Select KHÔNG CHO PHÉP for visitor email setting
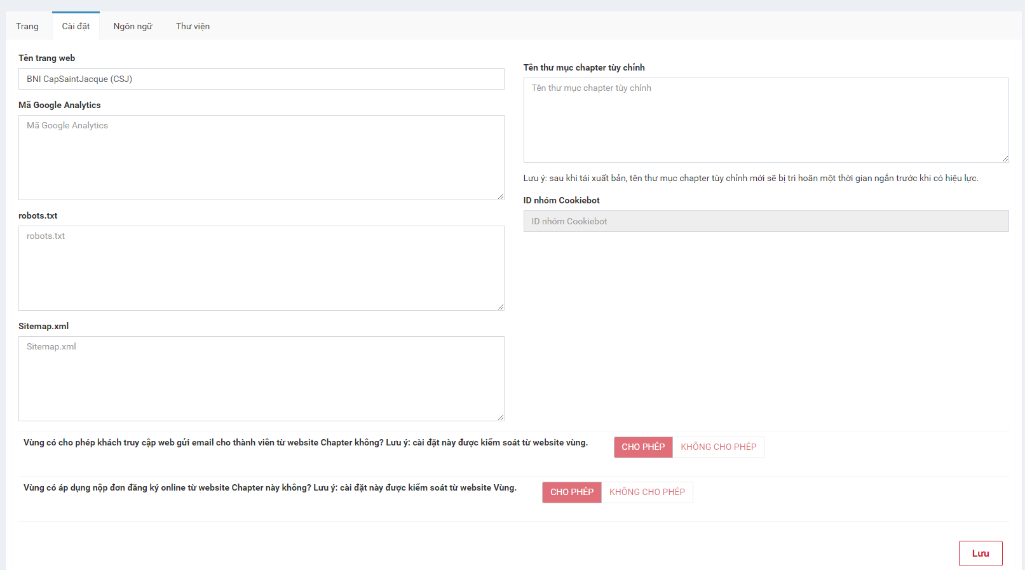The image size is (1025, 570). 718,447
